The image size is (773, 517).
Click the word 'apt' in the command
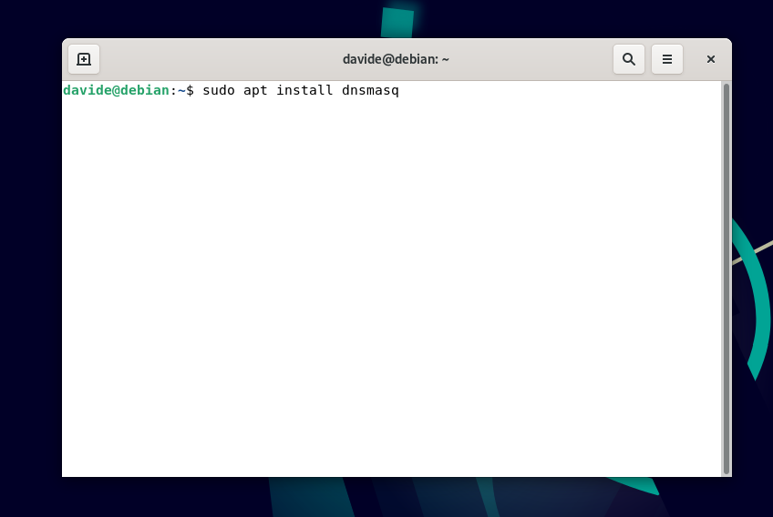(x=255, y=91)
